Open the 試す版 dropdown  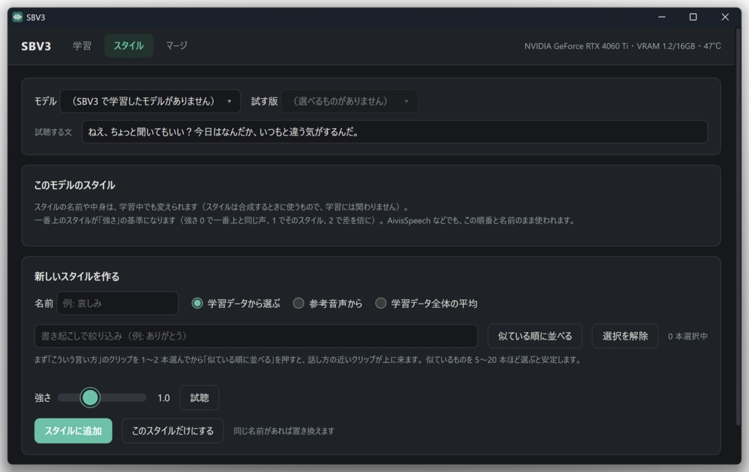point(349,101)
